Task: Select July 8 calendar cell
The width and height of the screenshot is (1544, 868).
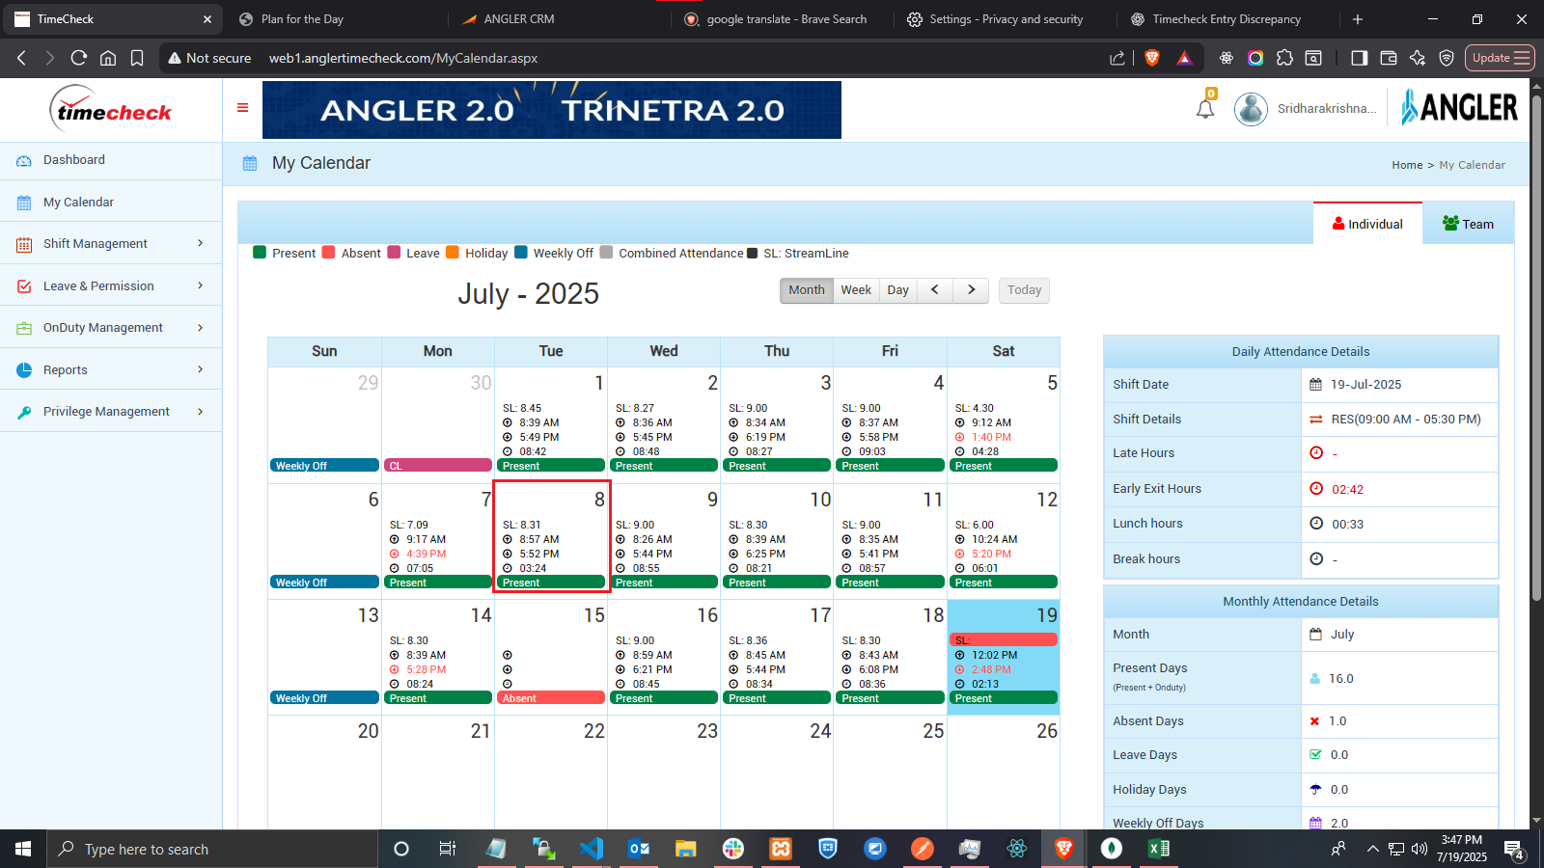Action: [x=551, y=535]
